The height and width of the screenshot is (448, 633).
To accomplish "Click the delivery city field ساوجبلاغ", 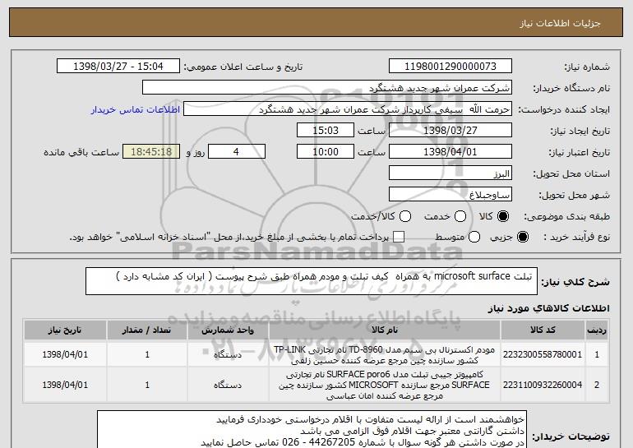I will point(450,195).
